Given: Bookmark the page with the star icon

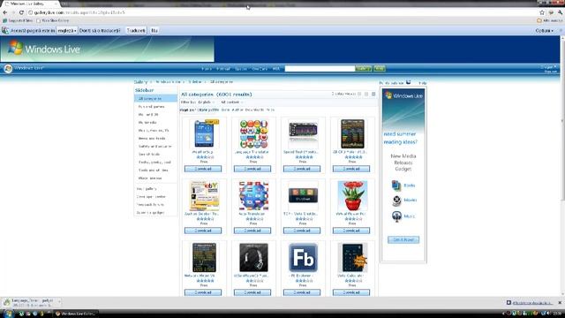Looking at the screenshot, I should tap(542, 12).
